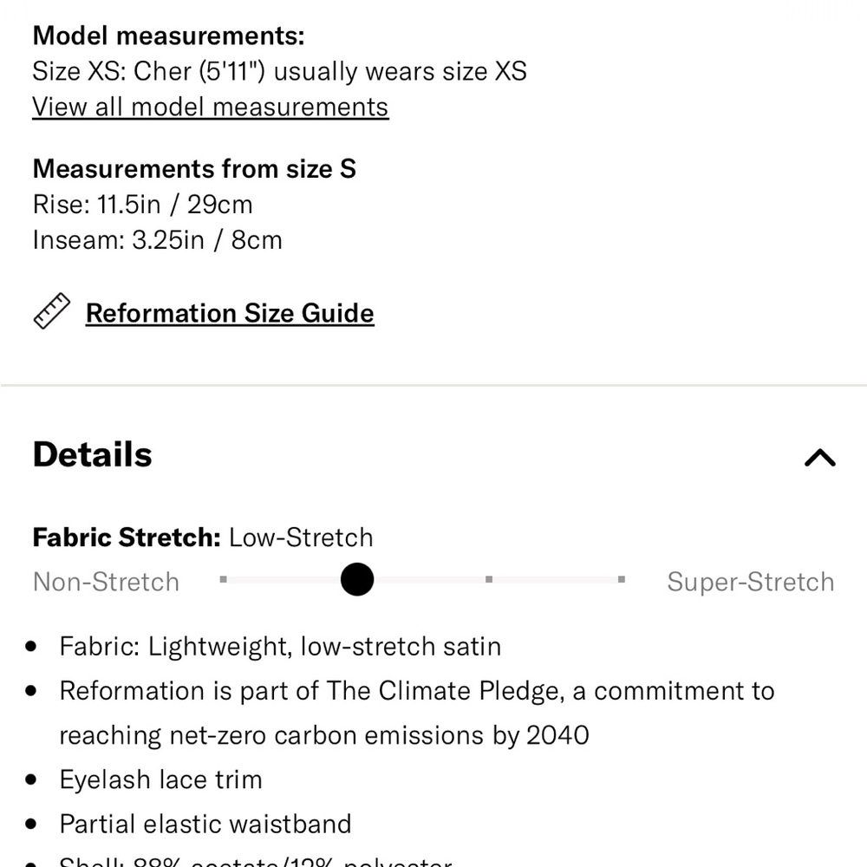Collapse the Details section with the chevron

pyautogui.click(x=819, y=457)
